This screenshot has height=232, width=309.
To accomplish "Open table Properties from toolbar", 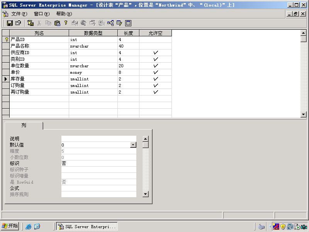I will tap(18, 23).
